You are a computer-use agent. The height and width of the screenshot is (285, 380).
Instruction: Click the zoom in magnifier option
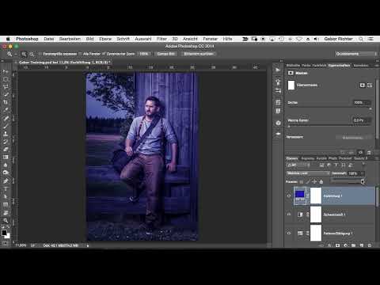(24, 54)
